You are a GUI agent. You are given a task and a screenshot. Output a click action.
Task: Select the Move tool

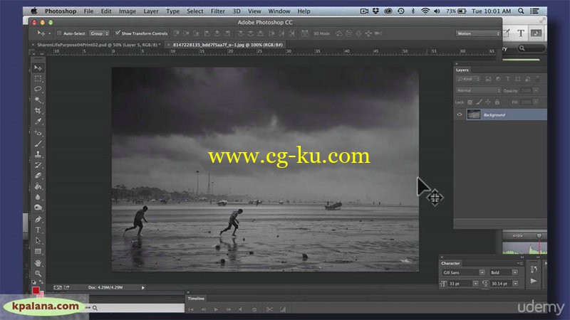coord(38,68)
